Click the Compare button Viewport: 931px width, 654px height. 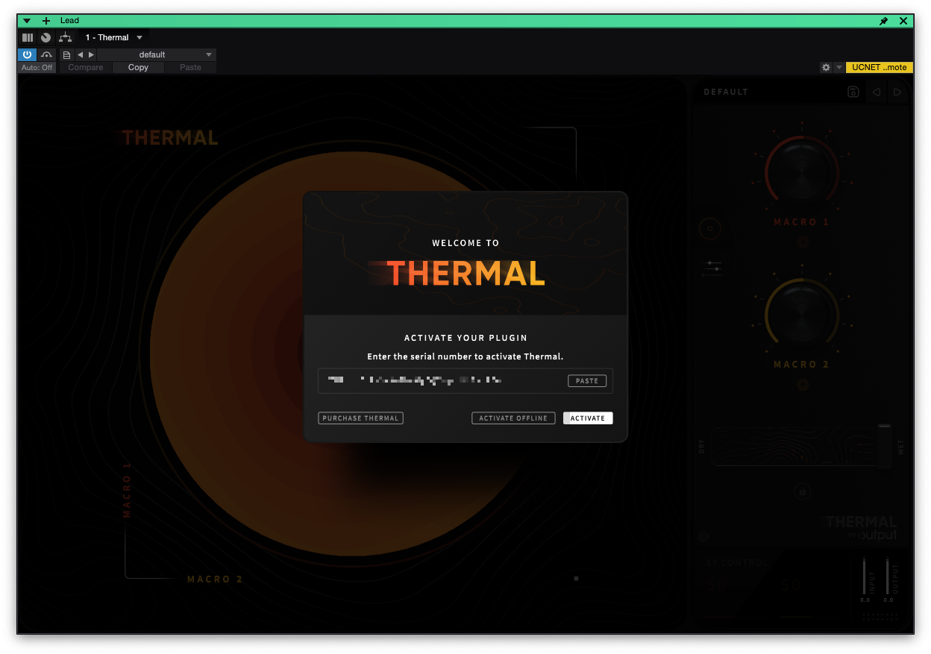[x=86, y=67]
